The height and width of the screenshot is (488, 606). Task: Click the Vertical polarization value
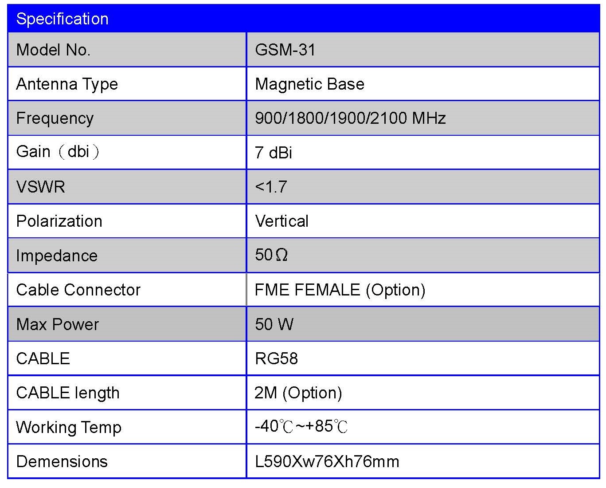[x=281, y=221]
